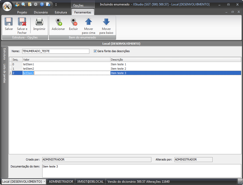The height and width of the screenshot is (185, 243).
Task: Click sequence cell 2
Action: point(17,73)
